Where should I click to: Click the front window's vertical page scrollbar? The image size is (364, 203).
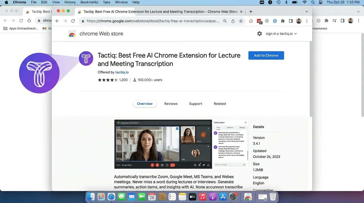click(311, 79)
